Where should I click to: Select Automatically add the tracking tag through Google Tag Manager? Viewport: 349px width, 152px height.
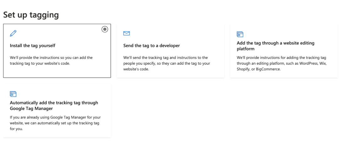tap(54, 106)
